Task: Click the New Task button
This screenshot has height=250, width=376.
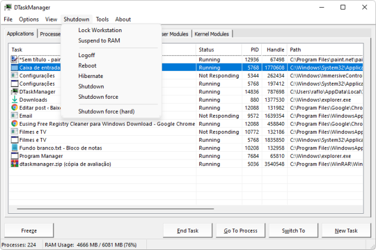Action: [x=346, y=230]
